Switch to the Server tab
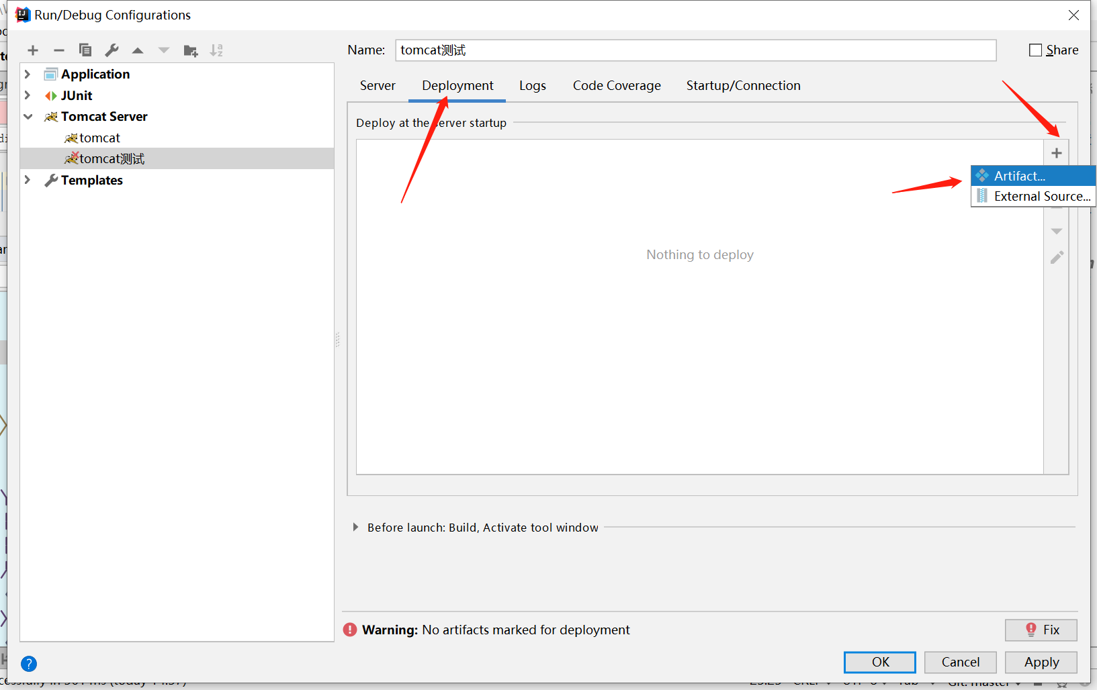This screenshot has height=690, width=1097. point(378,86)
